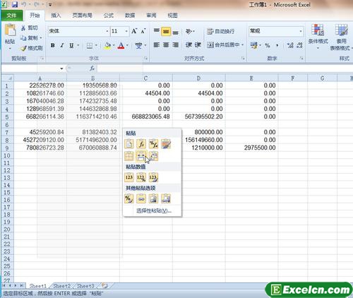Choose the plain Paste icon in the paste popup
Viewport: 353px width, 298px height.
click(129, 144)
